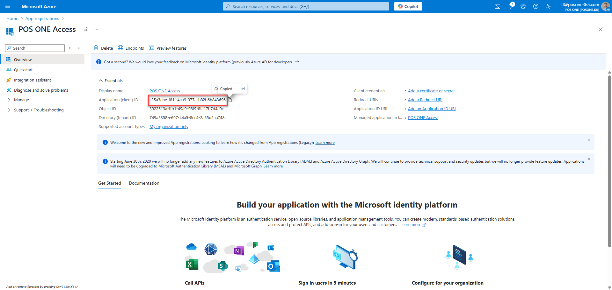612x290 pixels.
Task: Copy the Application client ID
Action: click(230, 100)
